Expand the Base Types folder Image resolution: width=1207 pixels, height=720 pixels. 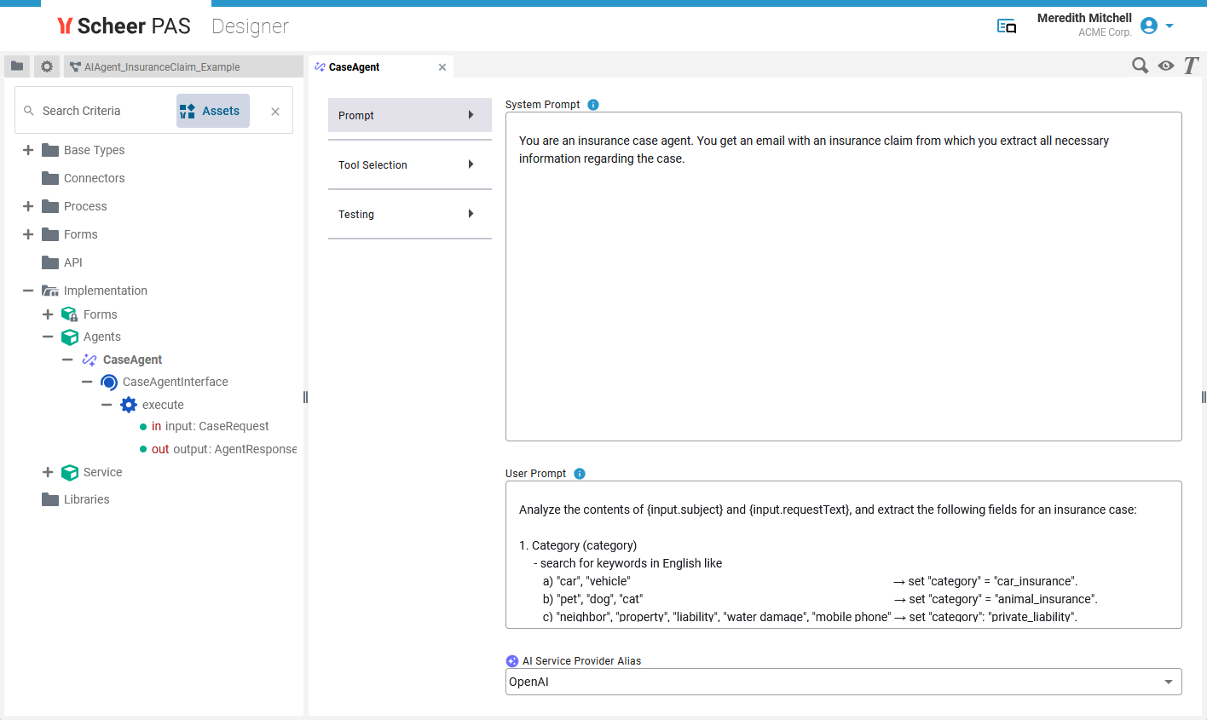(x=28, y=150)
